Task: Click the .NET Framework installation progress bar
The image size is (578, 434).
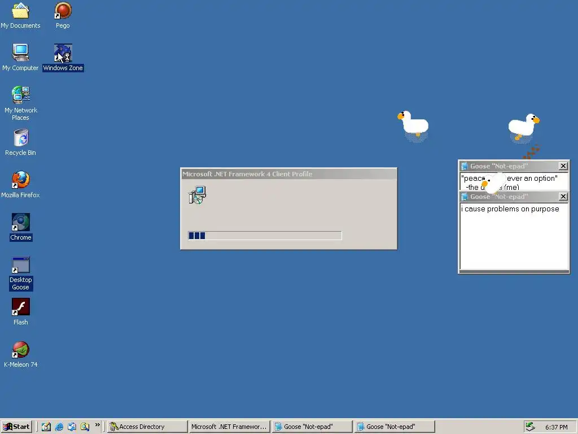Action: point(265,236)
